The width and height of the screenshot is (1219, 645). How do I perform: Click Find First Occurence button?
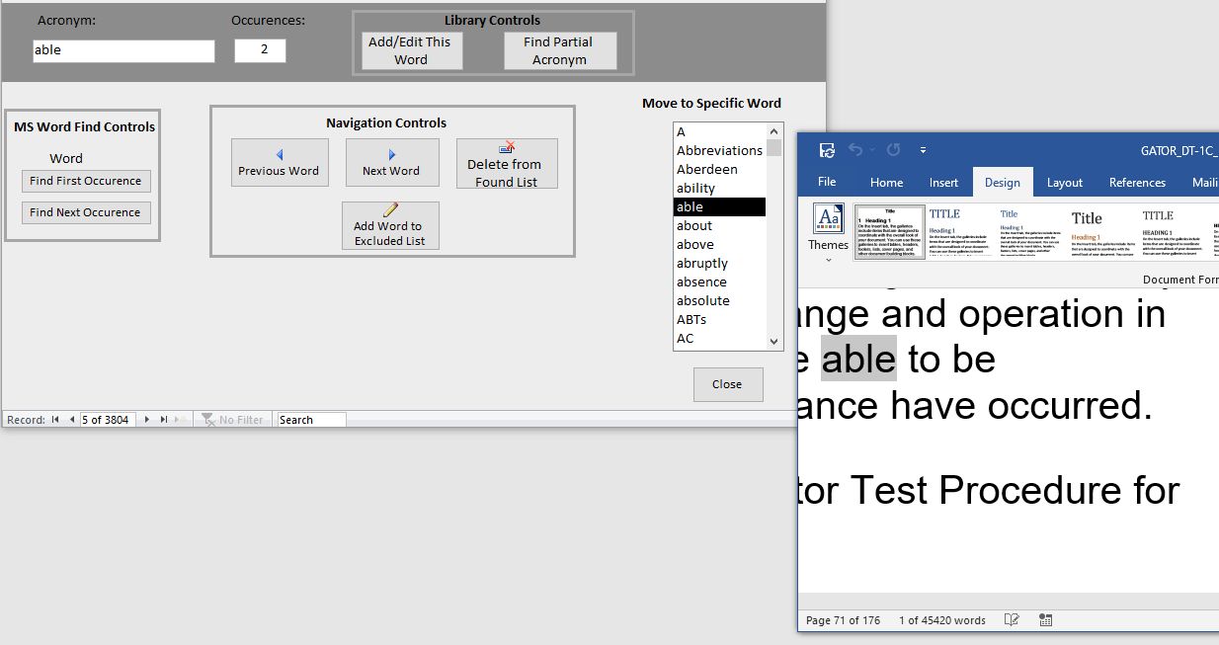click(86, 181)
